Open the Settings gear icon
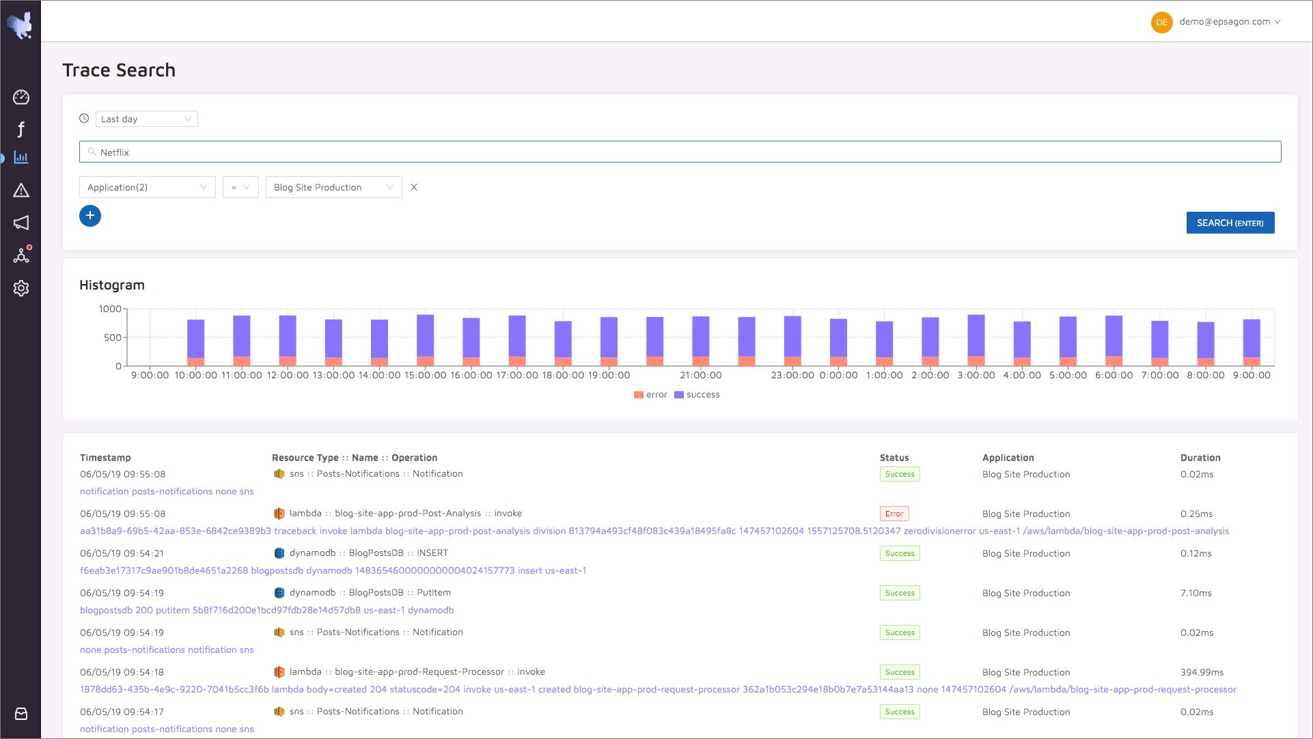 [x=21, y=288]
